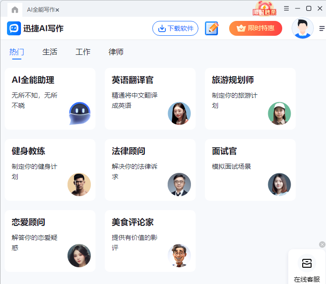This screenshot has width=326, height=284.
Task: Close the AI全能写作 tab
Action: click(57, 10)
